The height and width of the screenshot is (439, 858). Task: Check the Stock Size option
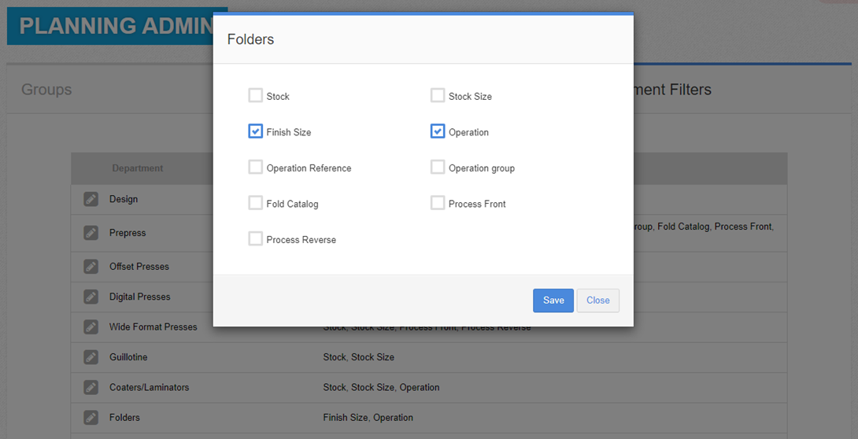coord(438,96)
